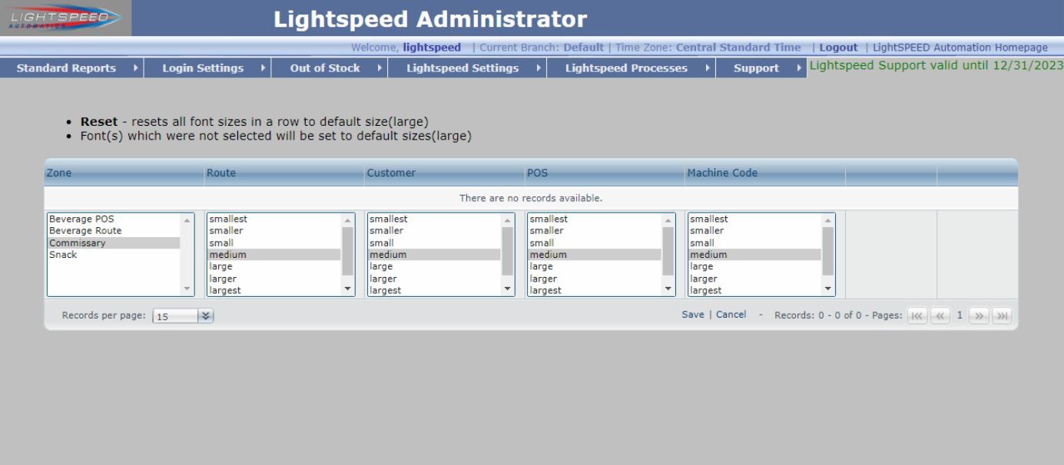This screenshot has height=465, width=1064.
Task: Open the Lightspeed Settings menu
Action: 468,68
